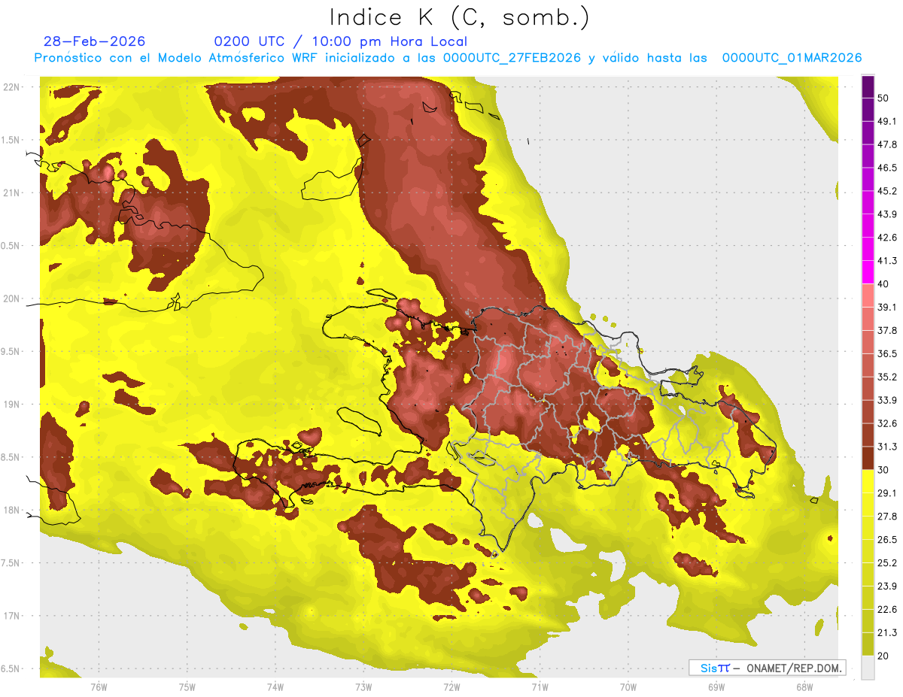The width and height of the screenshot is (903, 697).
Task: Click the "43.9" color scale value
Action: (x=886, y=214)
